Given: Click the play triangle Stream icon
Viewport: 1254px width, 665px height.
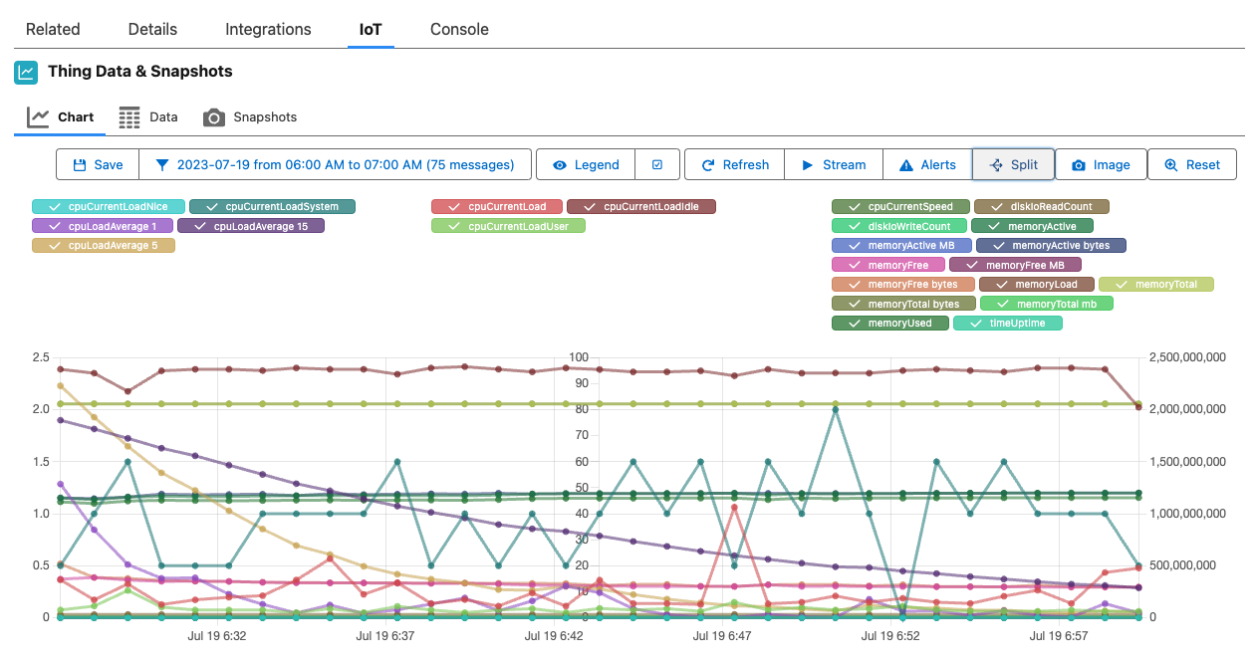Looking at the screenshot, I should pyautogui.click(x=808, y=165).
